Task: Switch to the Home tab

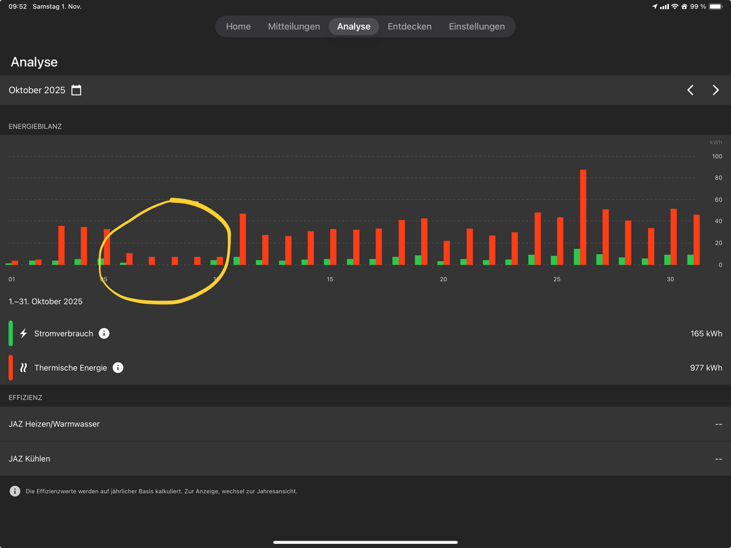Action: 238,27
